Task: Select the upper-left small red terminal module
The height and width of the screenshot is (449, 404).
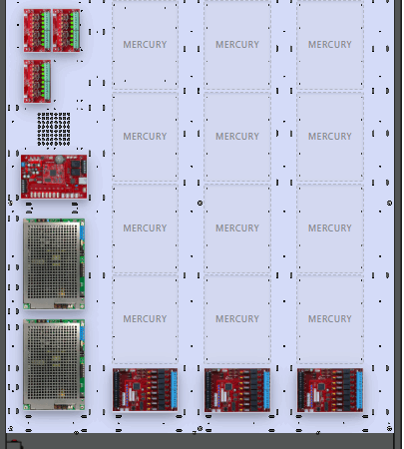Action: [x=37, y=31]
